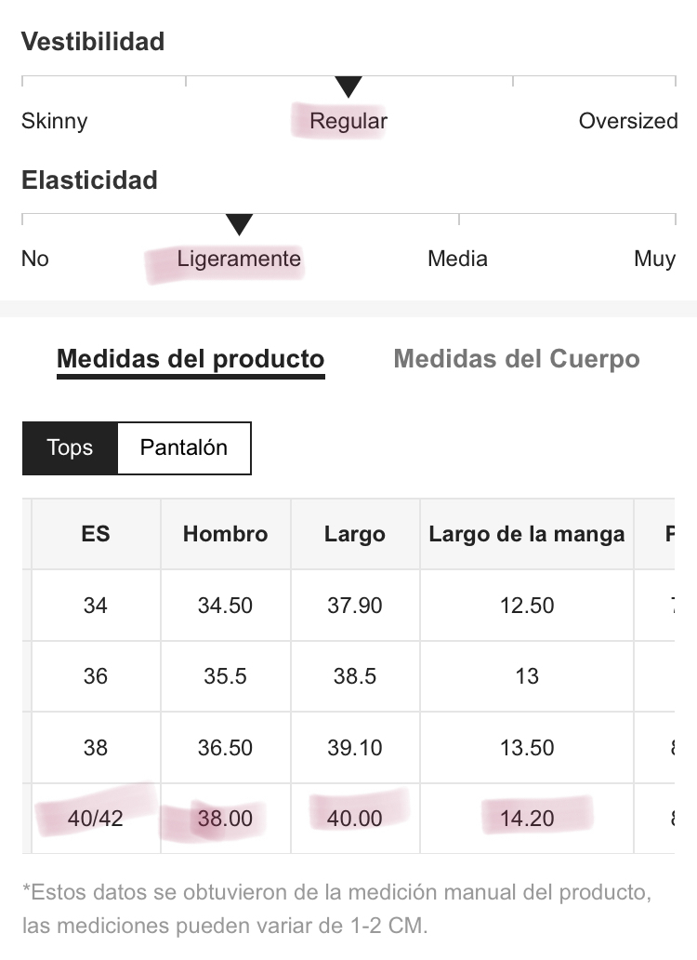
Task: Click Largo de la manga header
Action: 527,534
